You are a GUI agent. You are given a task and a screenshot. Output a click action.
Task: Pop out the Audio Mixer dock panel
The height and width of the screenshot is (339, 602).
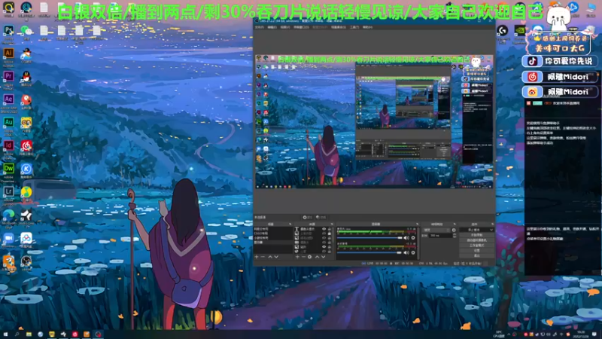(x=418, y=224)
